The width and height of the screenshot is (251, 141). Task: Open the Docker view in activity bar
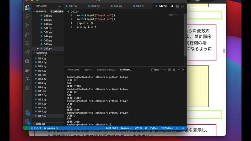tap(27, 70)
